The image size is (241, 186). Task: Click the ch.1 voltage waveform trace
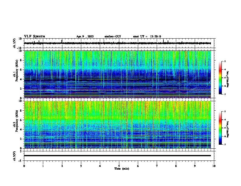(117, 43)
